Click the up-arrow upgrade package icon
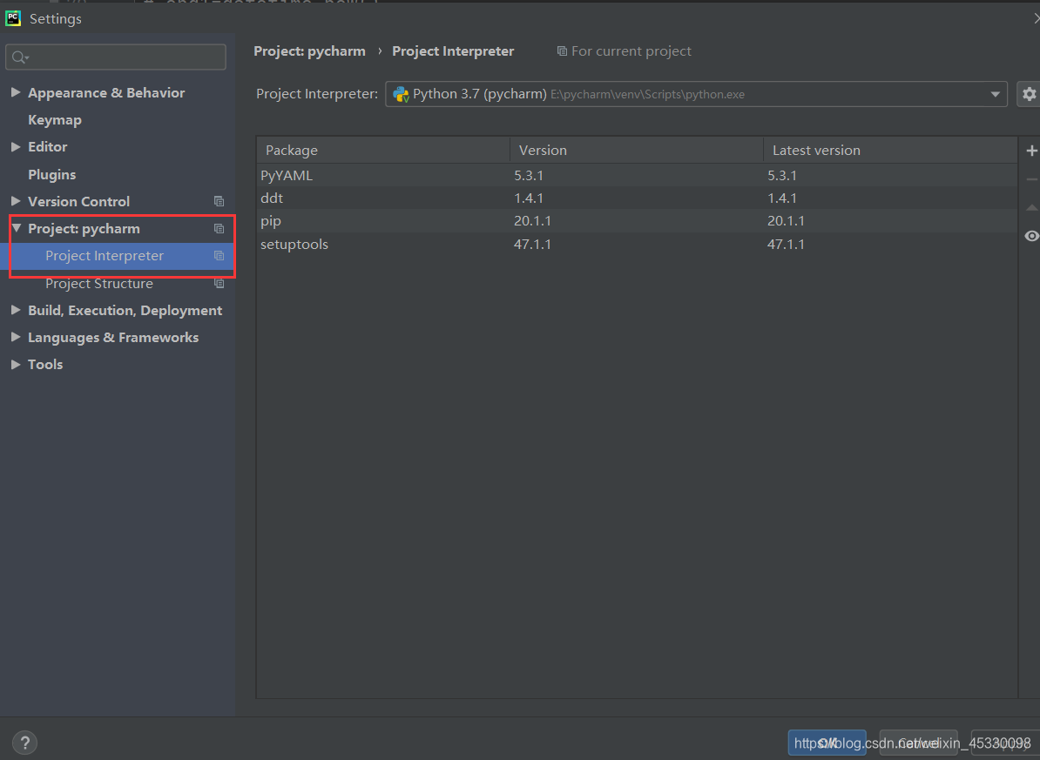Image resolution: width=1040 pixels, height=760 pixels. [1031, 207]
